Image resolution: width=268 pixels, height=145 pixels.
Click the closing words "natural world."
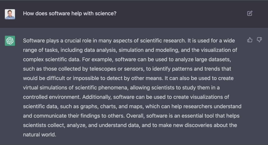click(x=40, y=135)
